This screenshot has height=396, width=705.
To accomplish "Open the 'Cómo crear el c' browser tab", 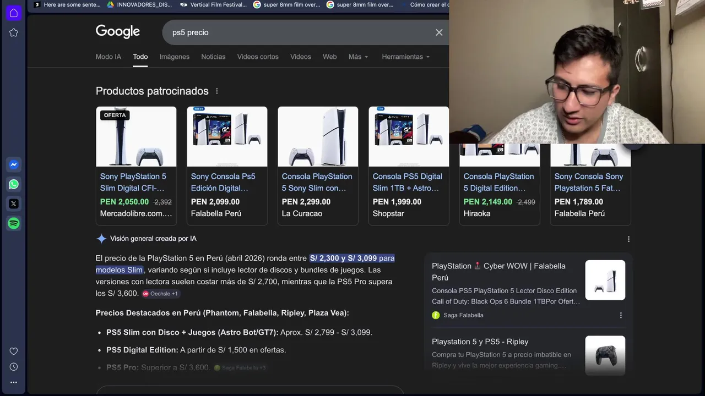I will tap(424, 4).
